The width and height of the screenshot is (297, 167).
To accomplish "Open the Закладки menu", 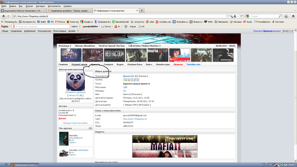I will tap(40, 6).
